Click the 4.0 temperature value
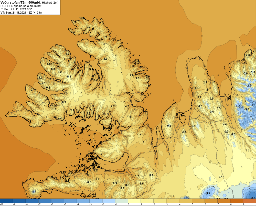The image size is (256, 206). pos(95,170)
